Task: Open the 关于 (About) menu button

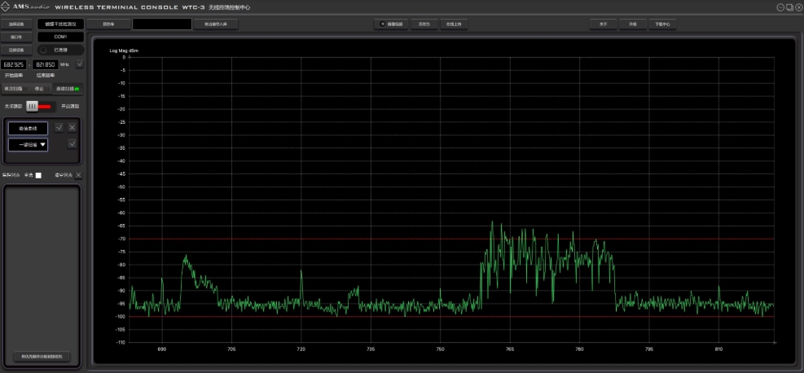Action: point(603,24)
